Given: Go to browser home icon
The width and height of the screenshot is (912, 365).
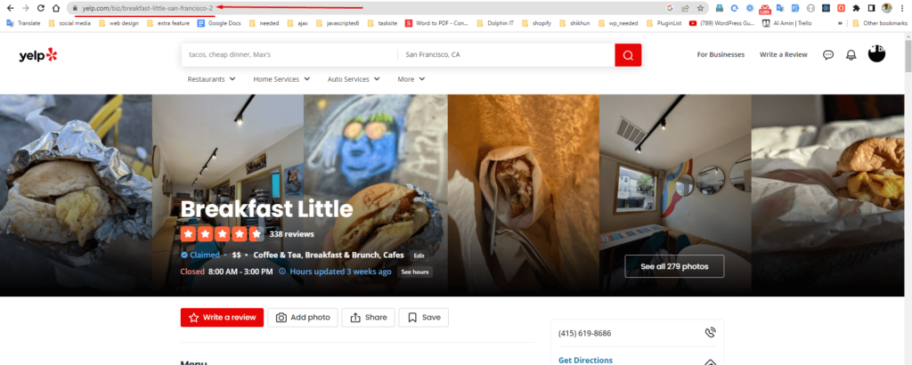Looking at the screenshot, I should click(55, 8).
